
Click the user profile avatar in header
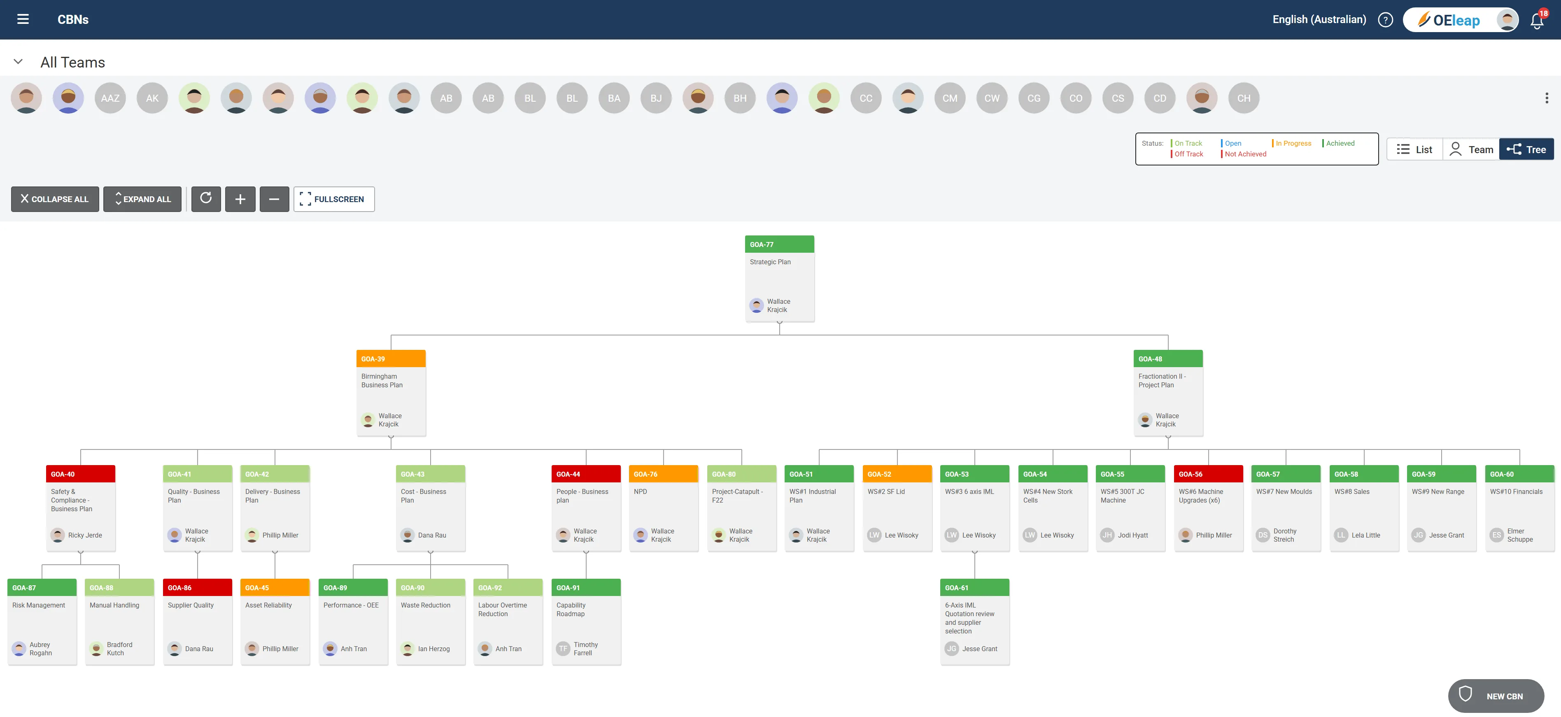(1507, 20)
